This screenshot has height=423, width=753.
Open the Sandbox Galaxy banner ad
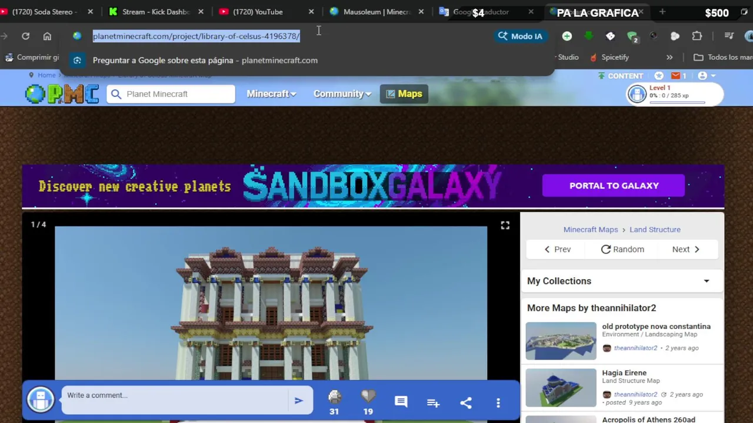coord(373,186)
